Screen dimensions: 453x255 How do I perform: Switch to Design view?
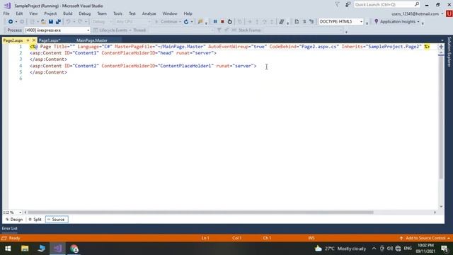(14, 220)
